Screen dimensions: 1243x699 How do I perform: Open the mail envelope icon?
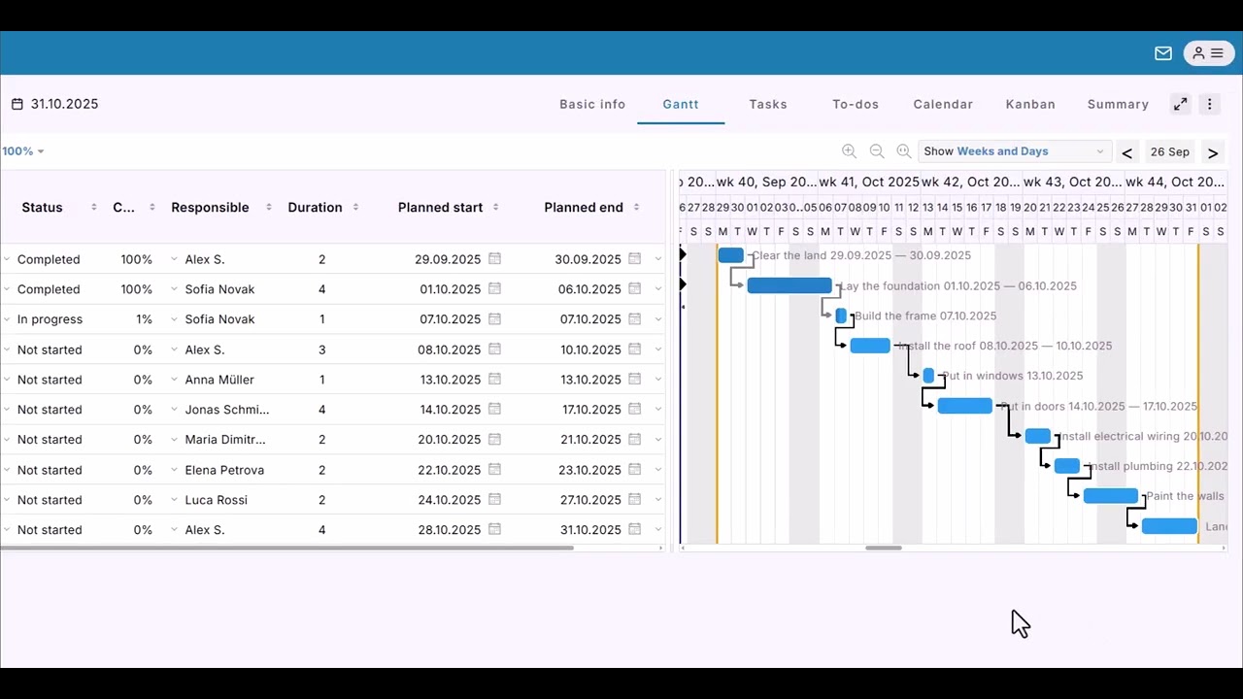click(1162, 53)
